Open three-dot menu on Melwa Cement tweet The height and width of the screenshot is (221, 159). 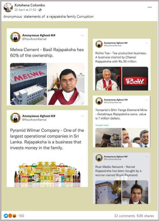[x=82, y=35]
